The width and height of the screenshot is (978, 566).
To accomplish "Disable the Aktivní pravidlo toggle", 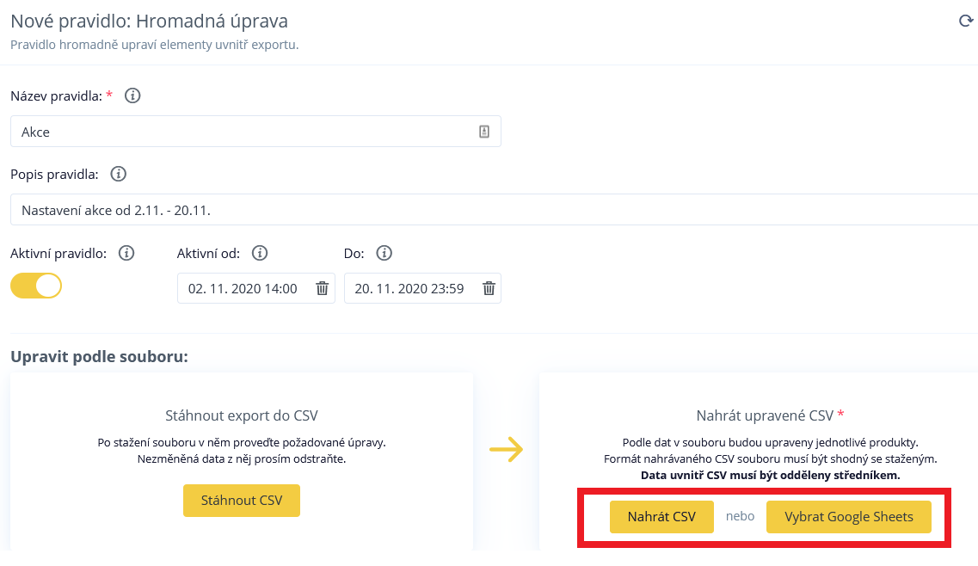I will [x=36, y=286].
